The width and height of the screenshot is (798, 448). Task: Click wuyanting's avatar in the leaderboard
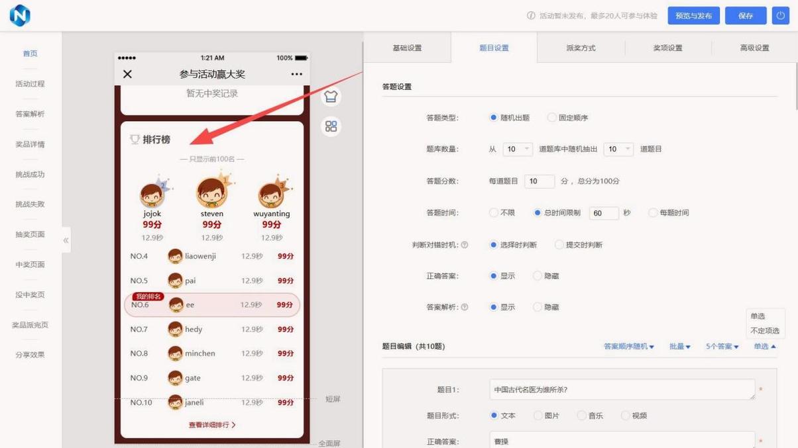coord(271,195)
